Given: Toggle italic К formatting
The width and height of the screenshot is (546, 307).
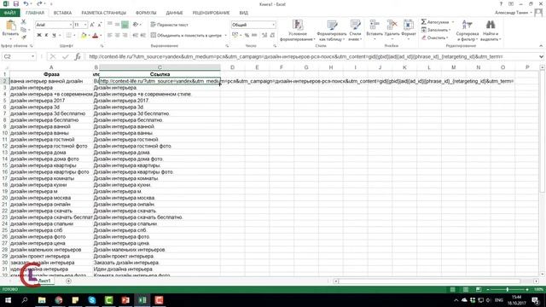Looking at the screenshot, I should (x=46, y=35).
